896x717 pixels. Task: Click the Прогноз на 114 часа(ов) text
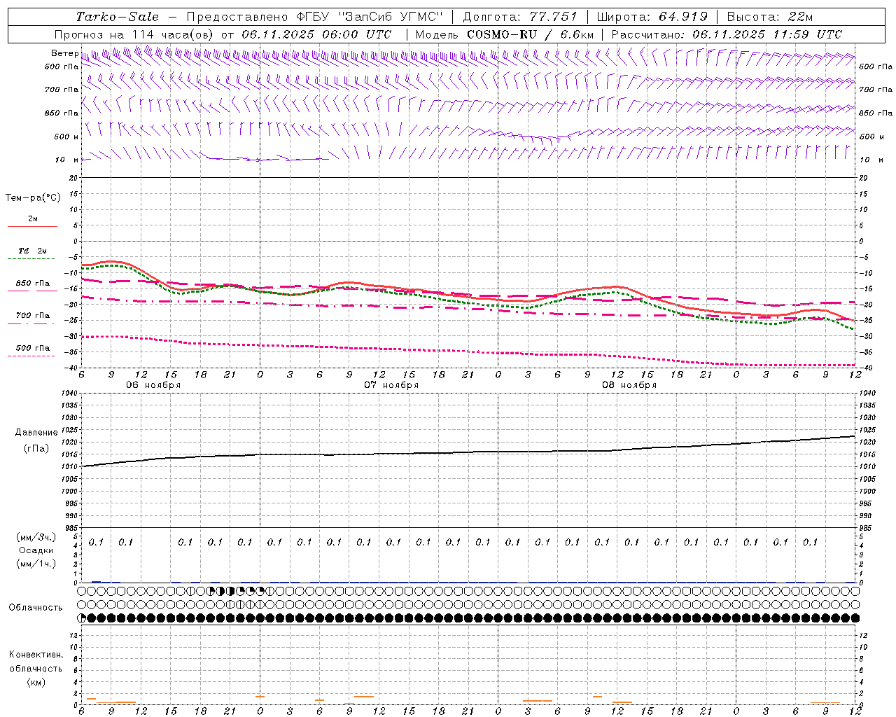(135, 34)
